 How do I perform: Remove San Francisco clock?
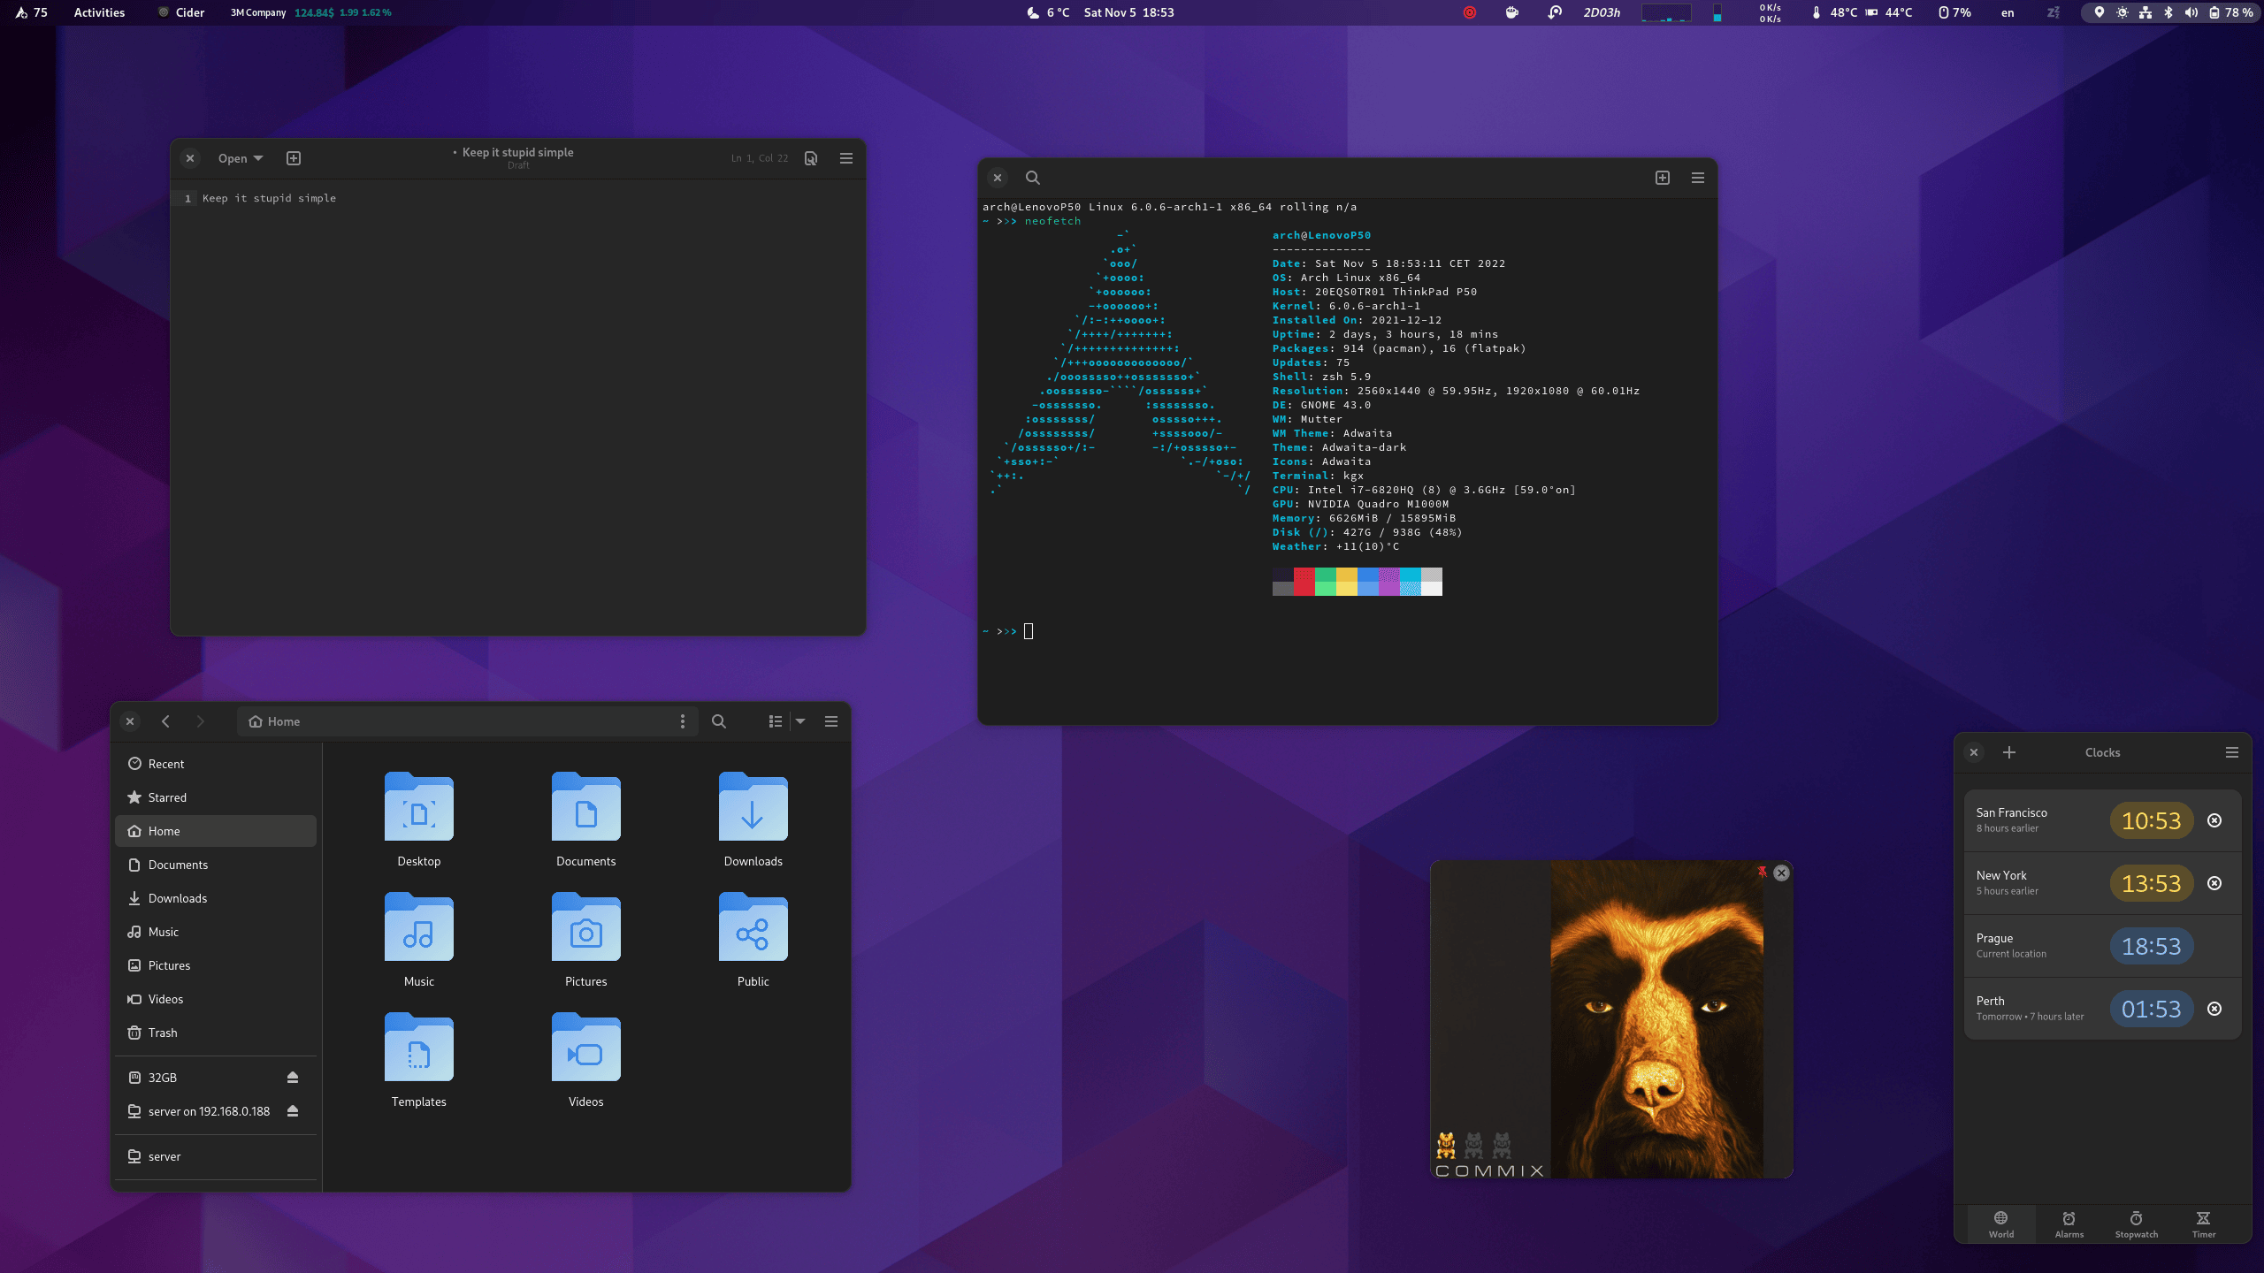pos(2214,820)
